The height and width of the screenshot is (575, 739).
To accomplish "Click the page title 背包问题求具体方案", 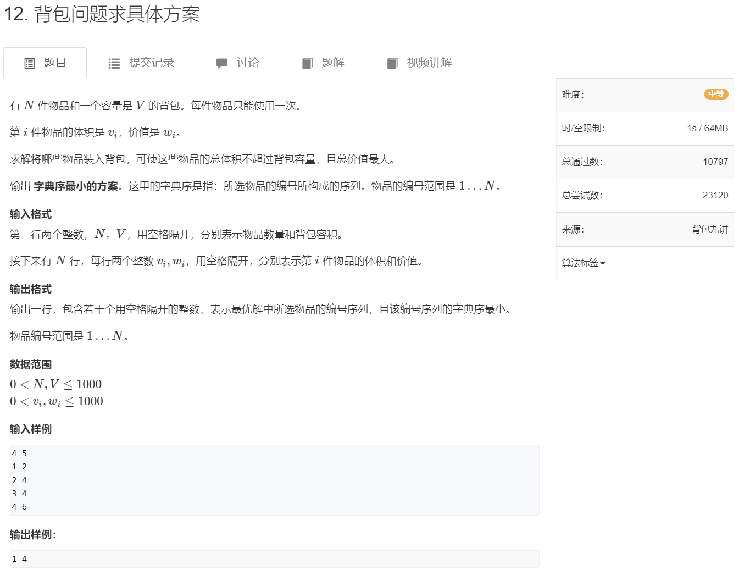I will coord(102,14).
